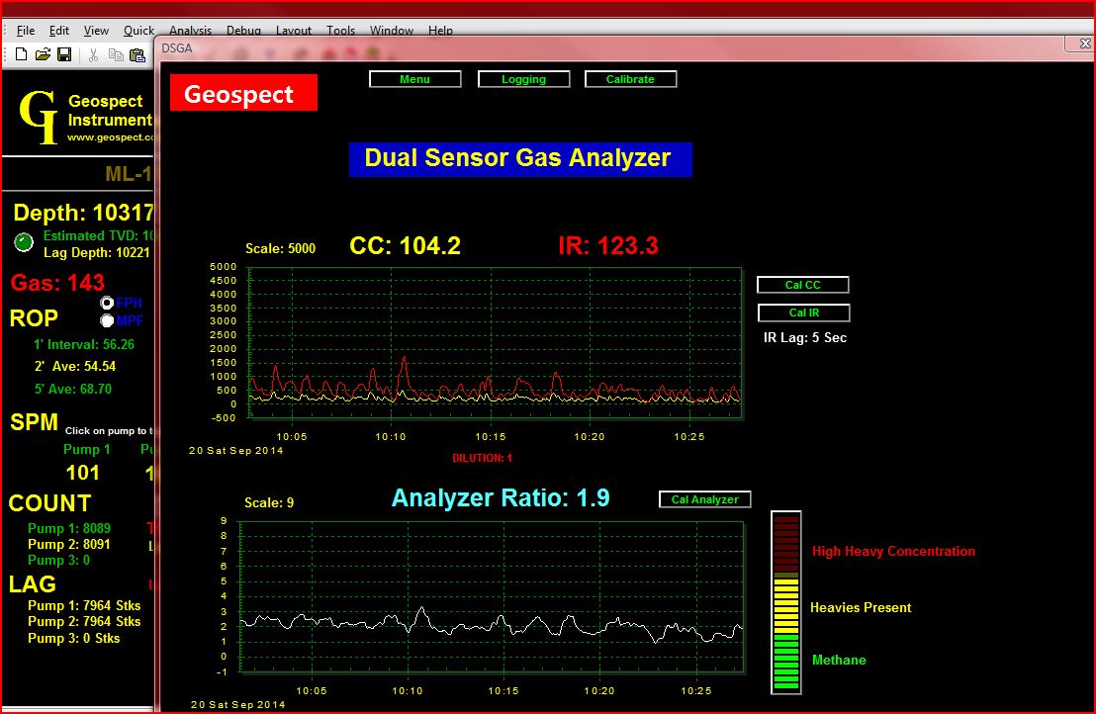
Task: Click the Calibrate button
Action: [x=630, y=79]
